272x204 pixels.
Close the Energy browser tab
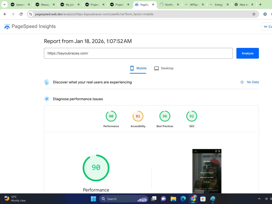(228, 5)
